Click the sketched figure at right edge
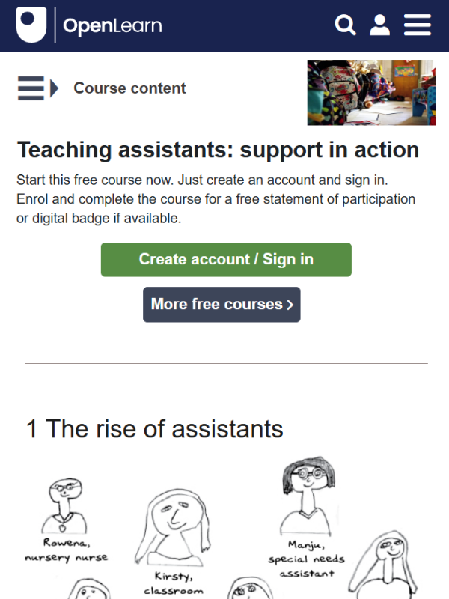 [384, 565]
